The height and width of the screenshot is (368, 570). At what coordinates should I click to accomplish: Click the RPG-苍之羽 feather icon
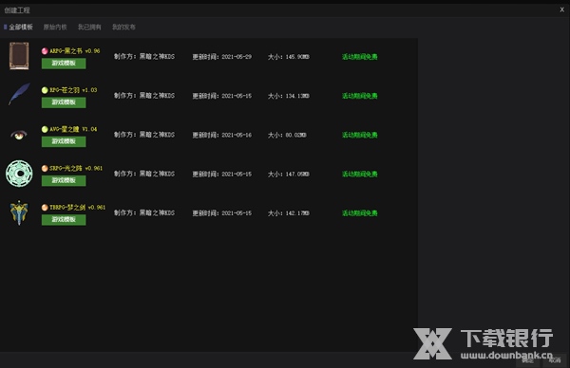[x=19, y=94]
